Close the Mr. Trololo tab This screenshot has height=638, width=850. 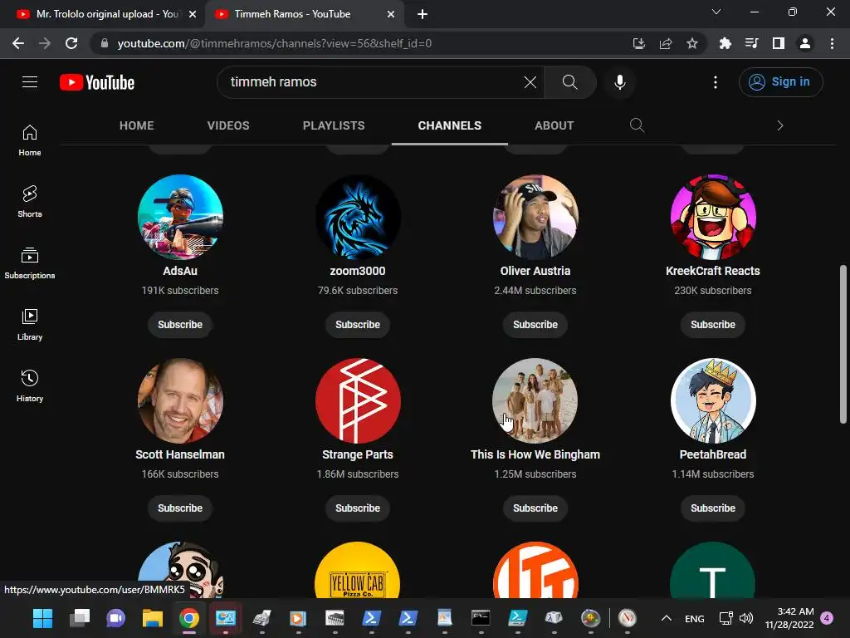click(192, 14)
